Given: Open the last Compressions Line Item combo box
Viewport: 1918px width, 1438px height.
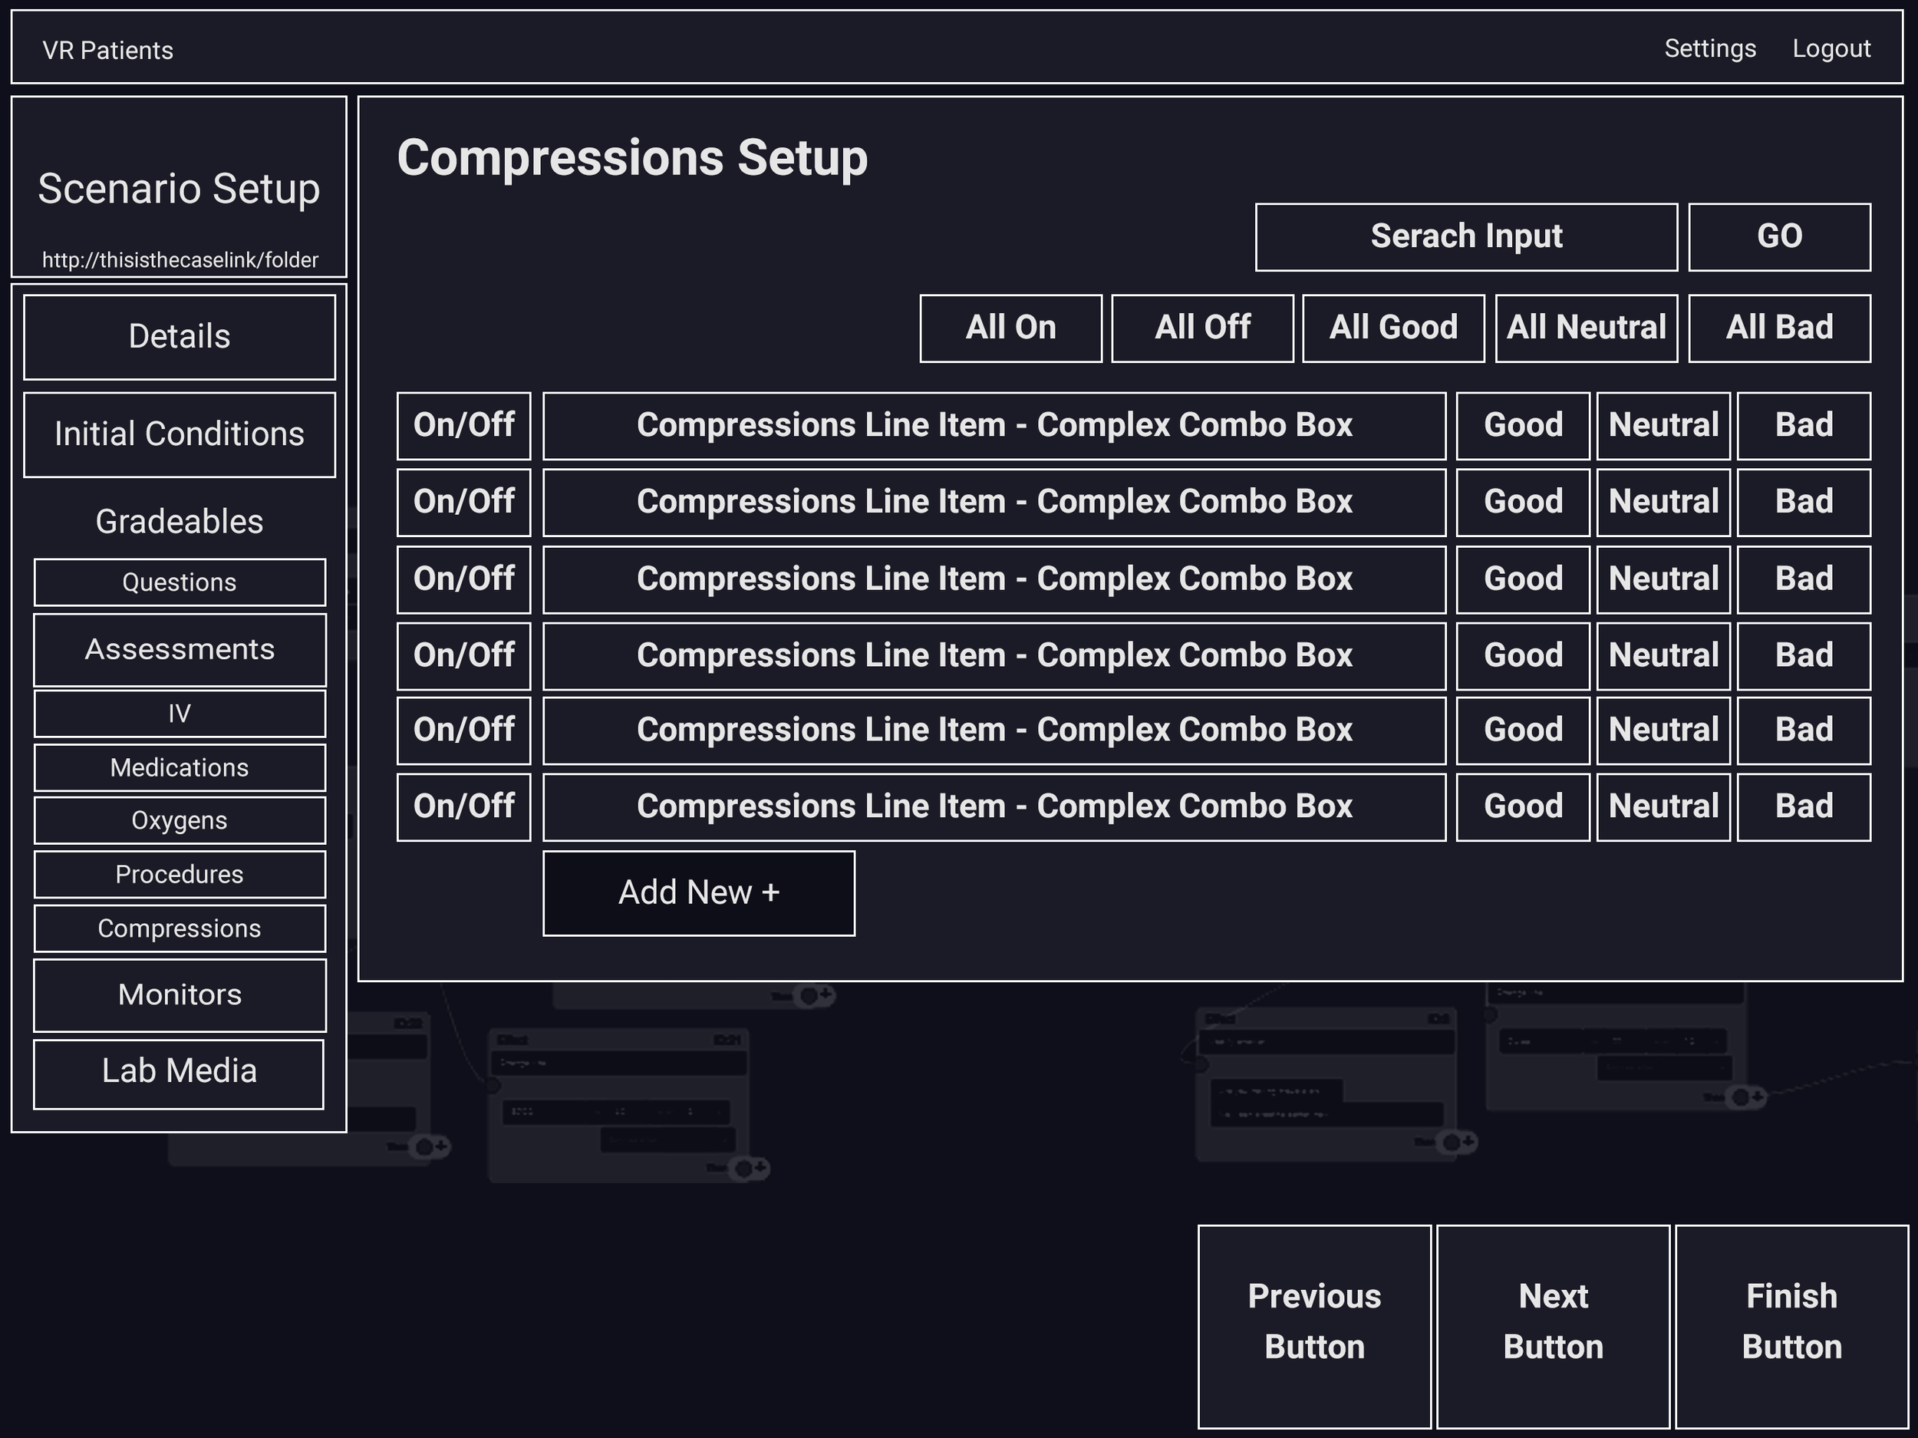Looking at the screenshot, I should [994, 806].
